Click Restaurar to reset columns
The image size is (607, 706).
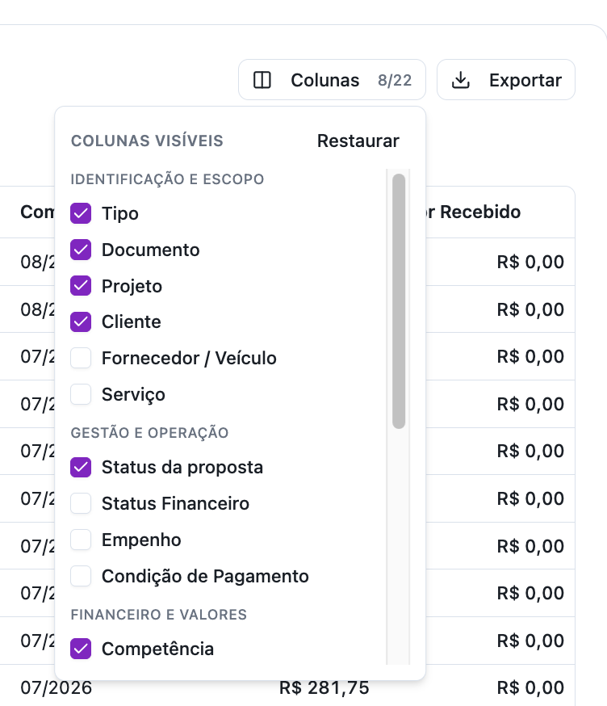point(358,141)
